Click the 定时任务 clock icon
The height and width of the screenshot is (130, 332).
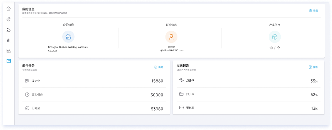27,95
